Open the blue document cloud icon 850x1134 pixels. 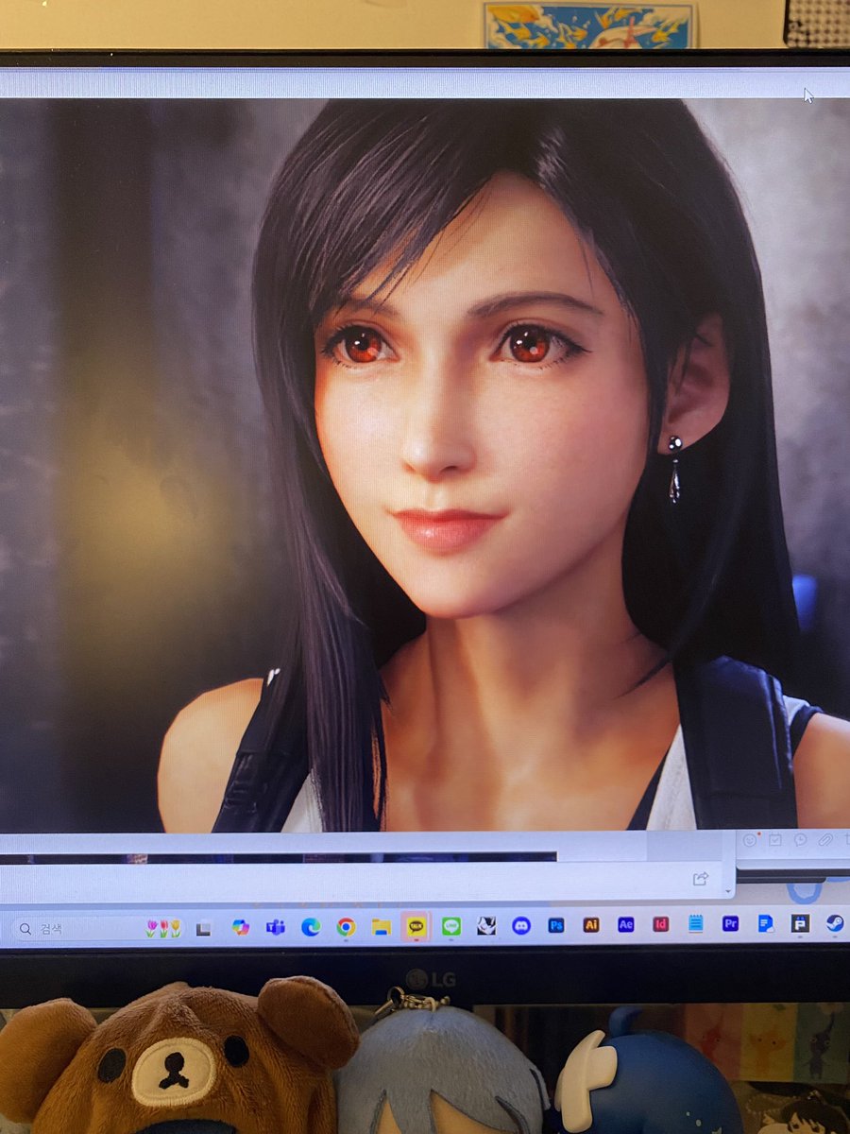(765, 923)
